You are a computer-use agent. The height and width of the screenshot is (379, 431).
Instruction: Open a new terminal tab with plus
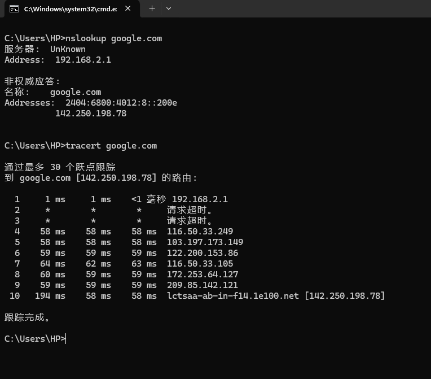(x=152, y=8)
